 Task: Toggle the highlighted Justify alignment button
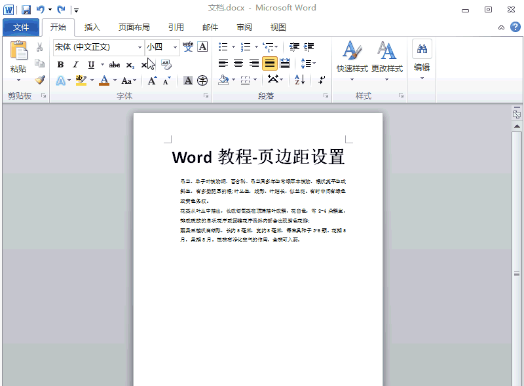pyautogui.click(x=269, y=63)
